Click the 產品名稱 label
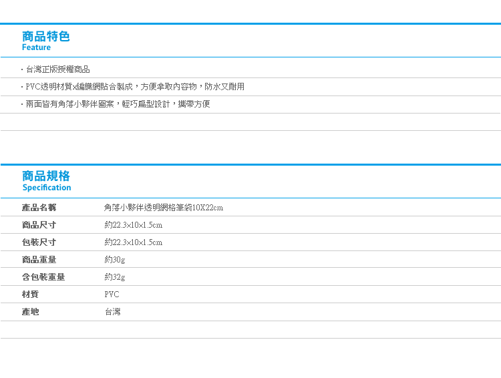This screenshot has height=378, width=501. (39, 208)
